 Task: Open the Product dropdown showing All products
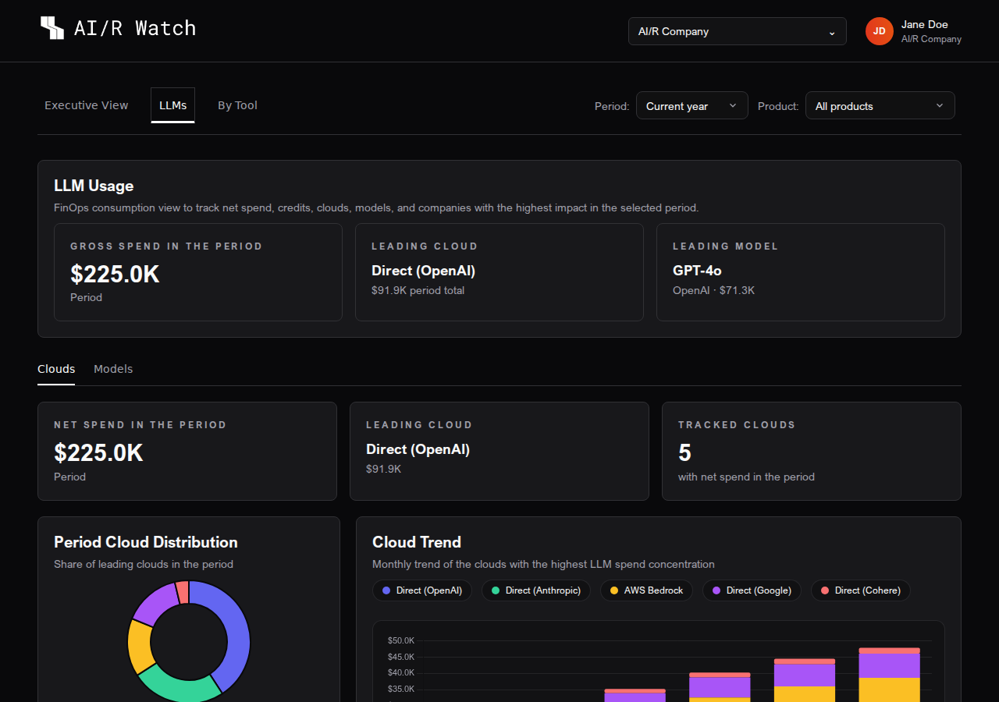click(x=880, y=106)
